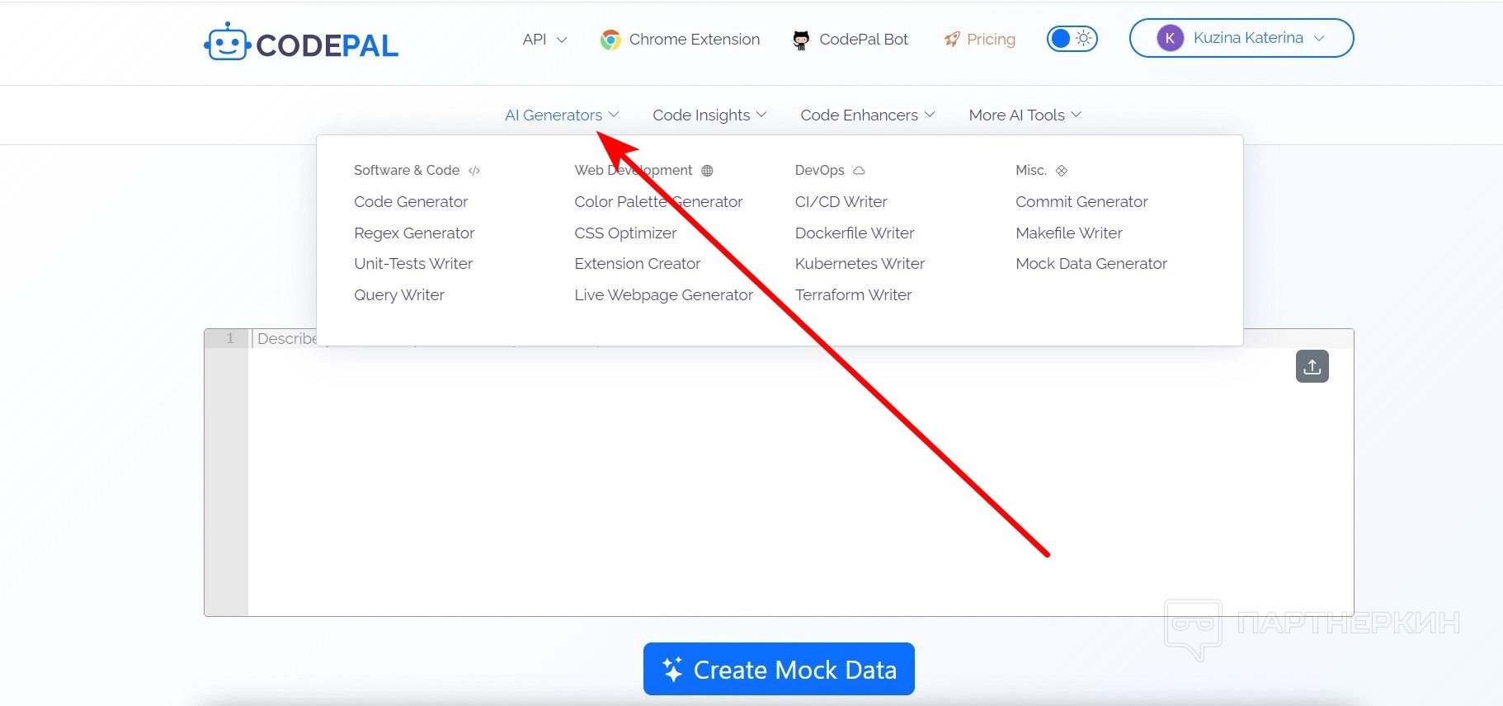Click the Create Mock Data button
This screenshot has height=706, width=1503.
pos(779,669)
